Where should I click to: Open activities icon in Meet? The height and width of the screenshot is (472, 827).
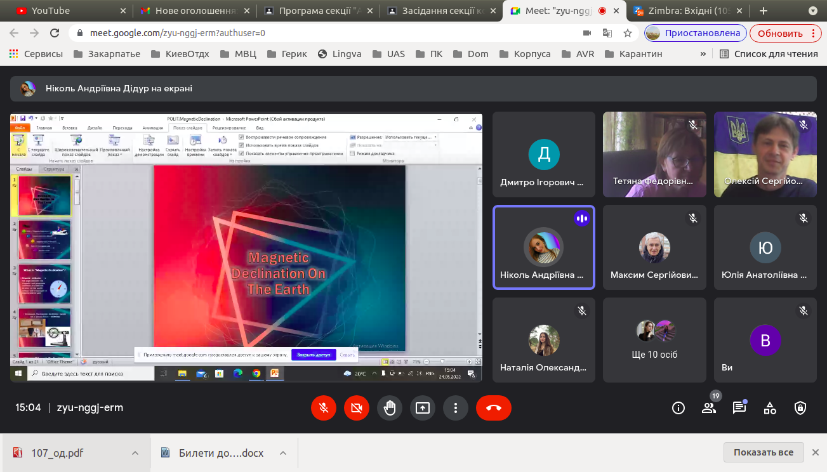(x=770, y=408)
